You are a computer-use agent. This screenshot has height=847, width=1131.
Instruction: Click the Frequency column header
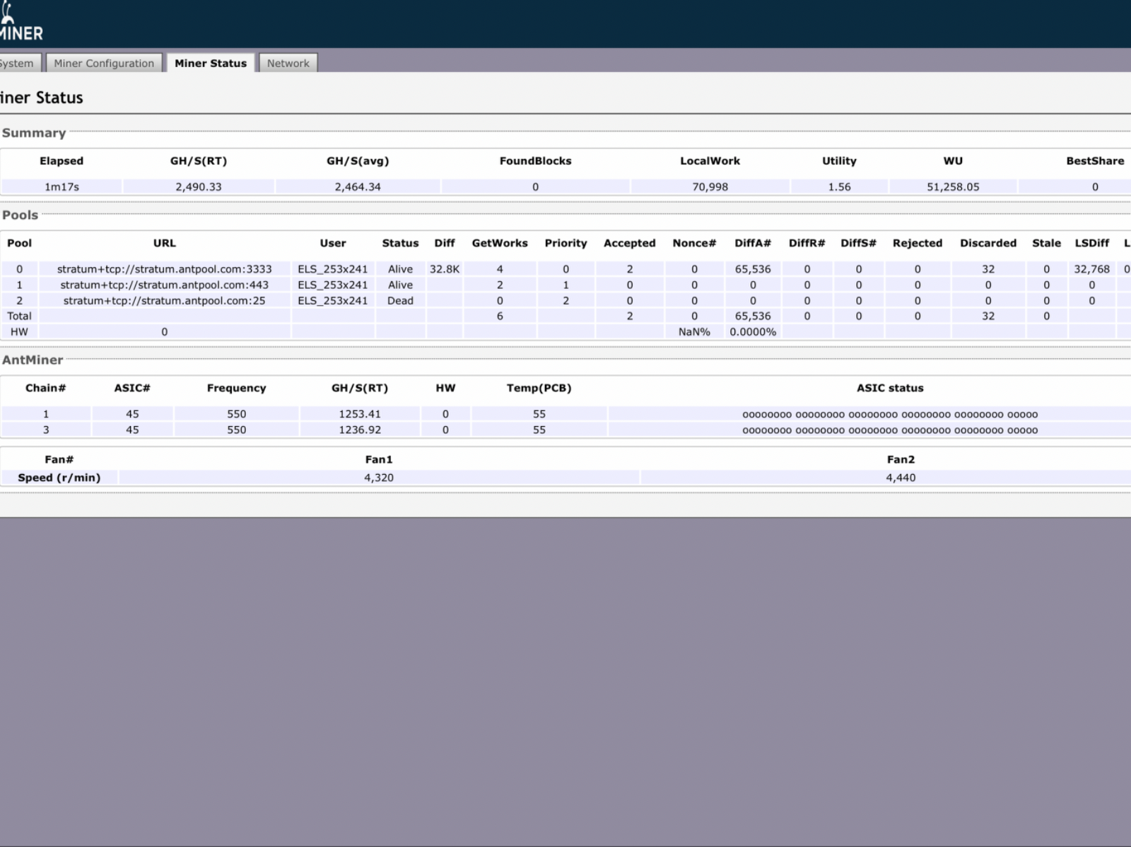[x=236, y=388]
